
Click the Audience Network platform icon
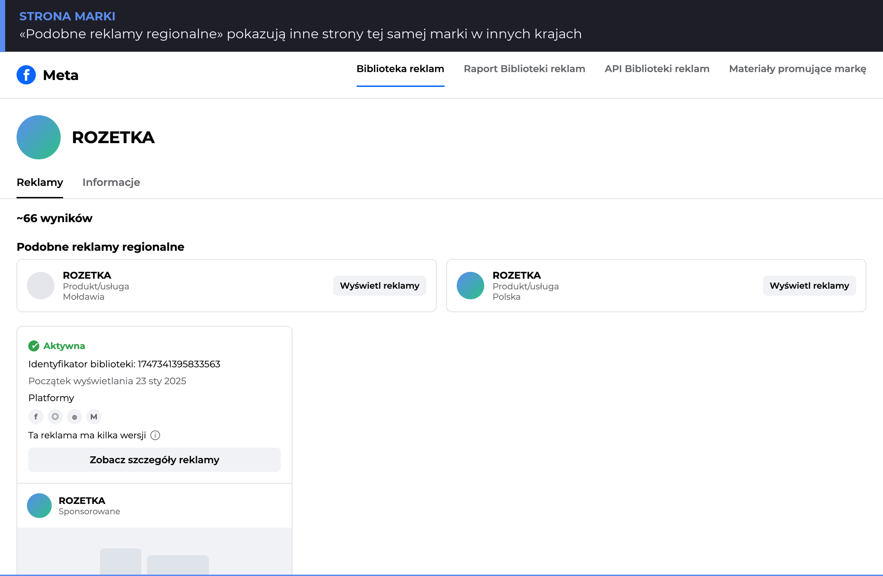click(x=75, y=417)
